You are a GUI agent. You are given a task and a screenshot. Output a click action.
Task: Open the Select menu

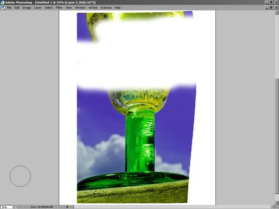click(x=49, y=8)
